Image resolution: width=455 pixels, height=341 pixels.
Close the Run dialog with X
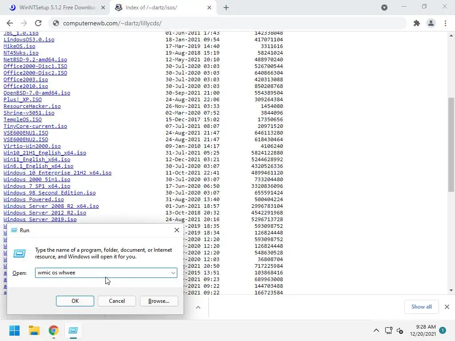(177, 230)
